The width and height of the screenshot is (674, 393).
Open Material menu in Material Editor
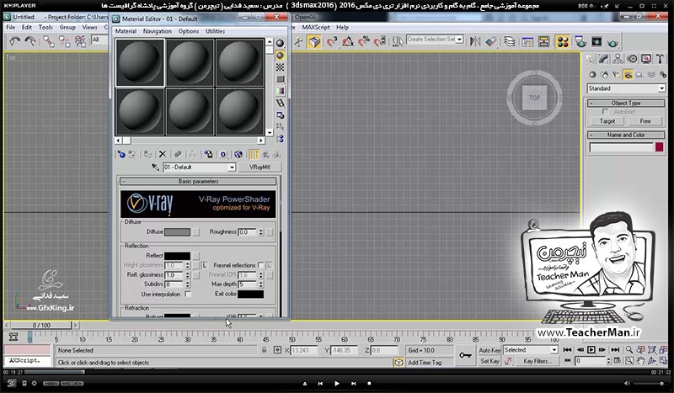click(x=126, y=31)
